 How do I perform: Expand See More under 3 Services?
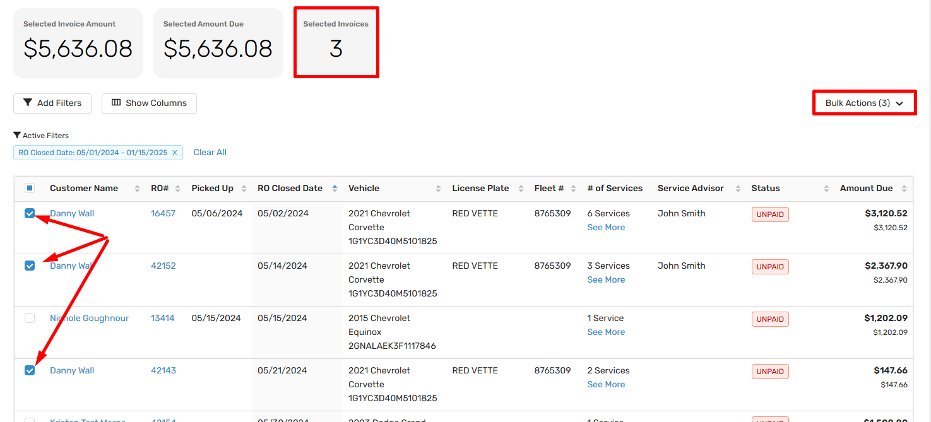(606, 279)
